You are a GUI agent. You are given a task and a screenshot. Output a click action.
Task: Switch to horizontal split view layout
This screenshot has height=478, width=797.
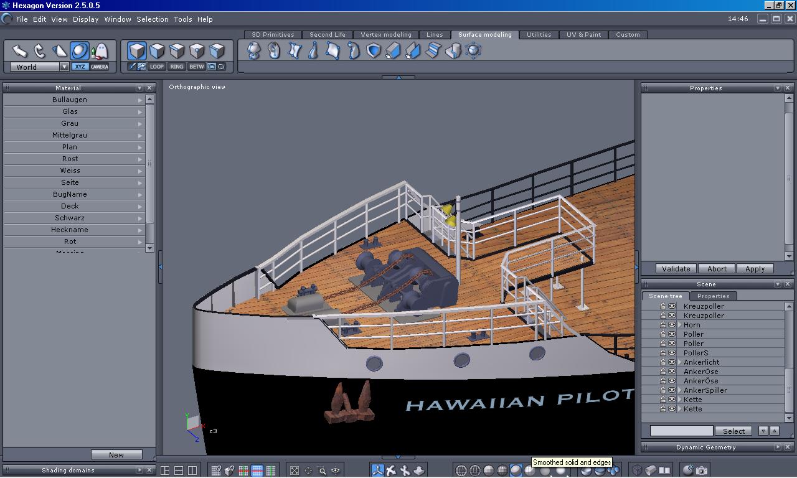179,471
